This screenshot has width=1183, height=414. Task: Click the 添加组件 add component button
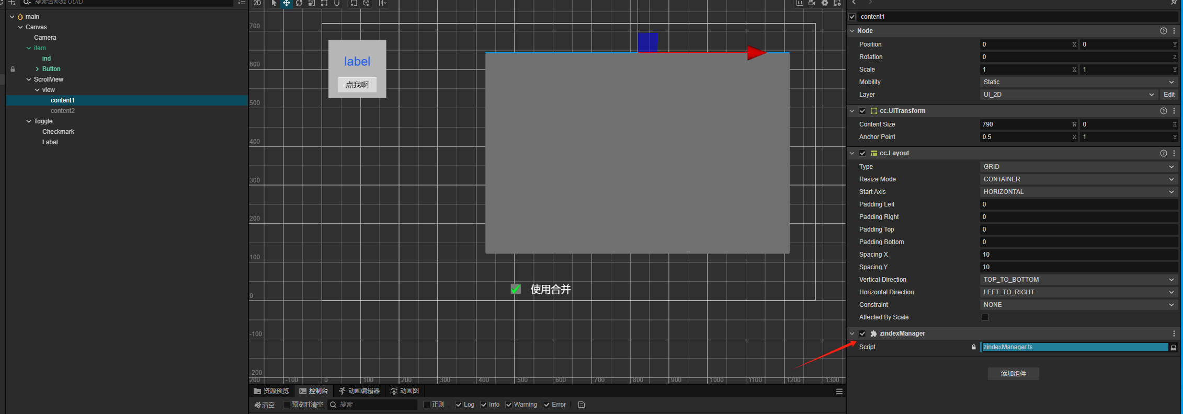coord(1014,374)
